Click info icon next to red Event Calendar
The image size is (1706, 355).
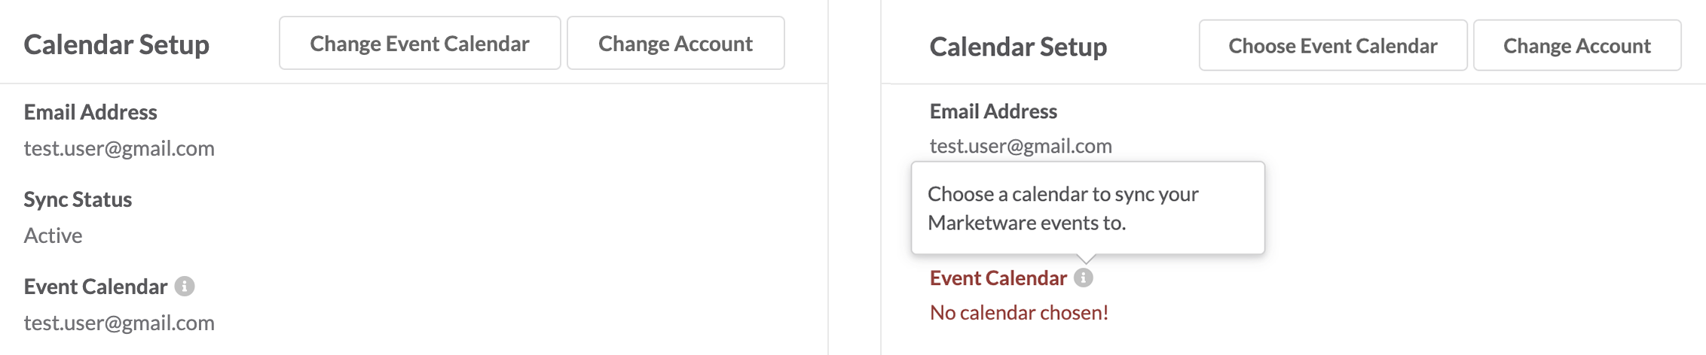pyautogui.click(x=1084, y=278)
